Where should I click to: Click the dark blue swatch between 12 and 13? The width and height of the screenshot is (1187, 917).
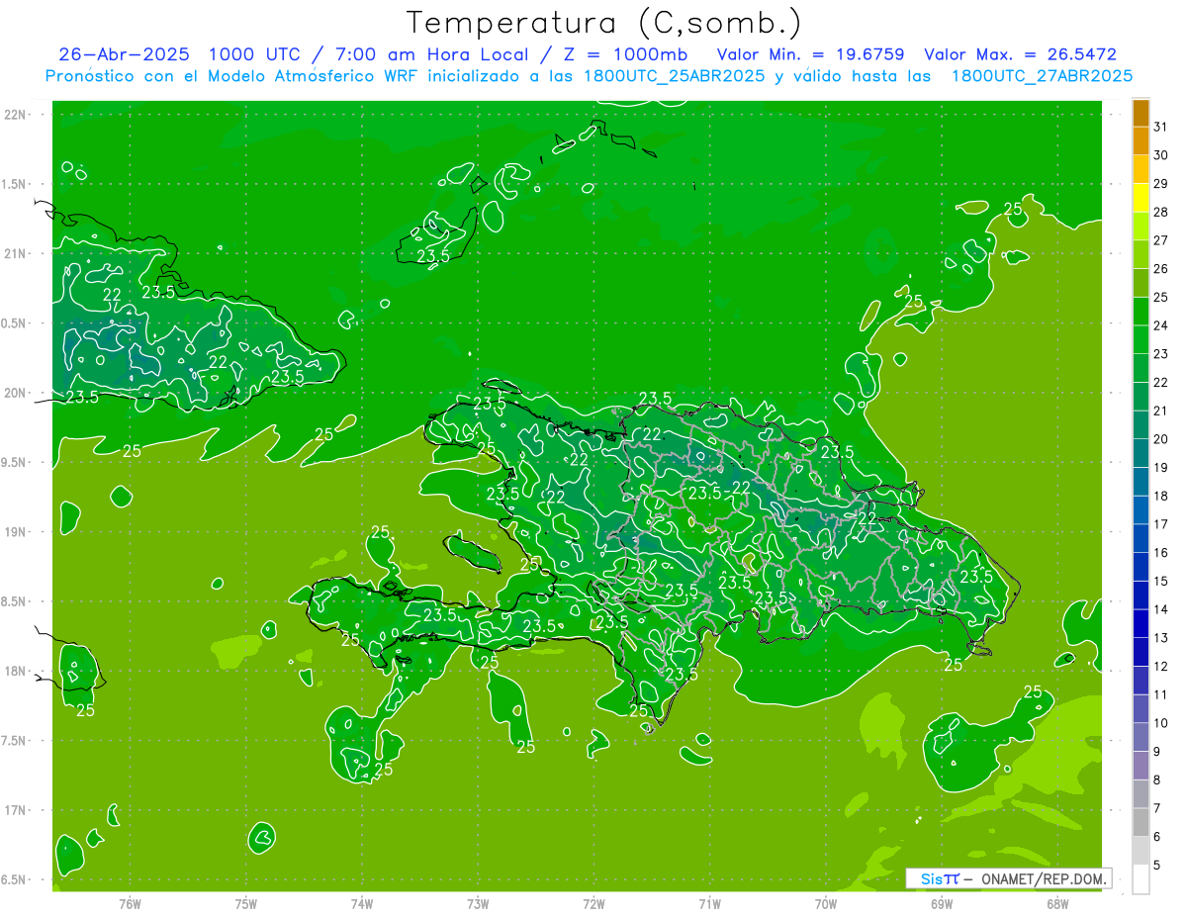(x=1141, y=652)
